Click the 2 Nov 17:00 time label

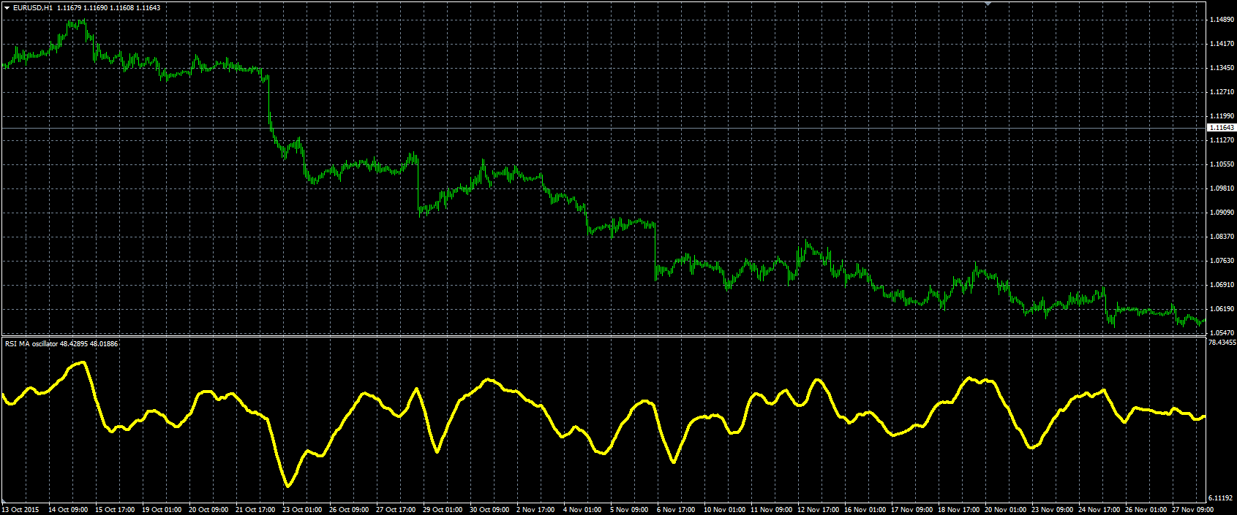pos(535,510)
